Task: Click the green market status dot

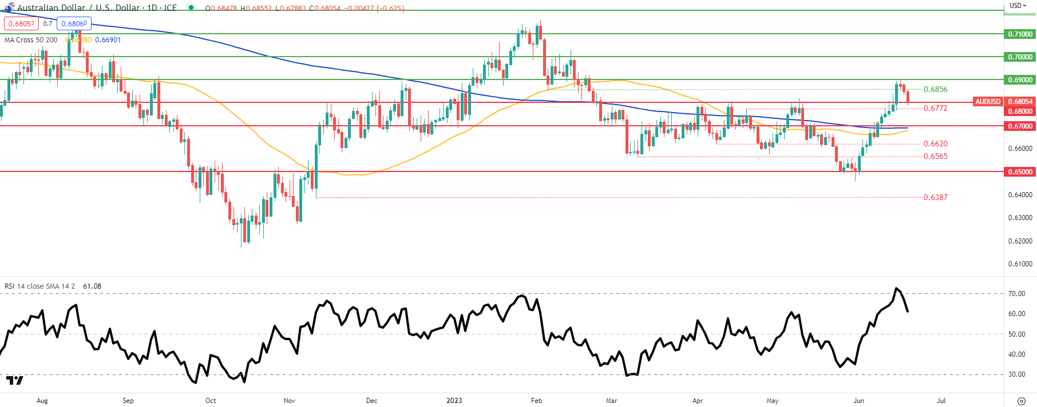Action: pyautogui.click(x=191, y=7)
